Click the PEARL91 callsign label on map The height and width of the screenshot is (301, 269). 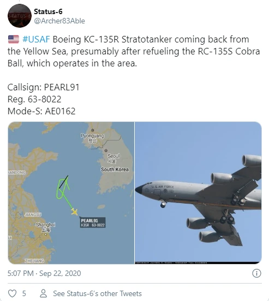point(93,223)
